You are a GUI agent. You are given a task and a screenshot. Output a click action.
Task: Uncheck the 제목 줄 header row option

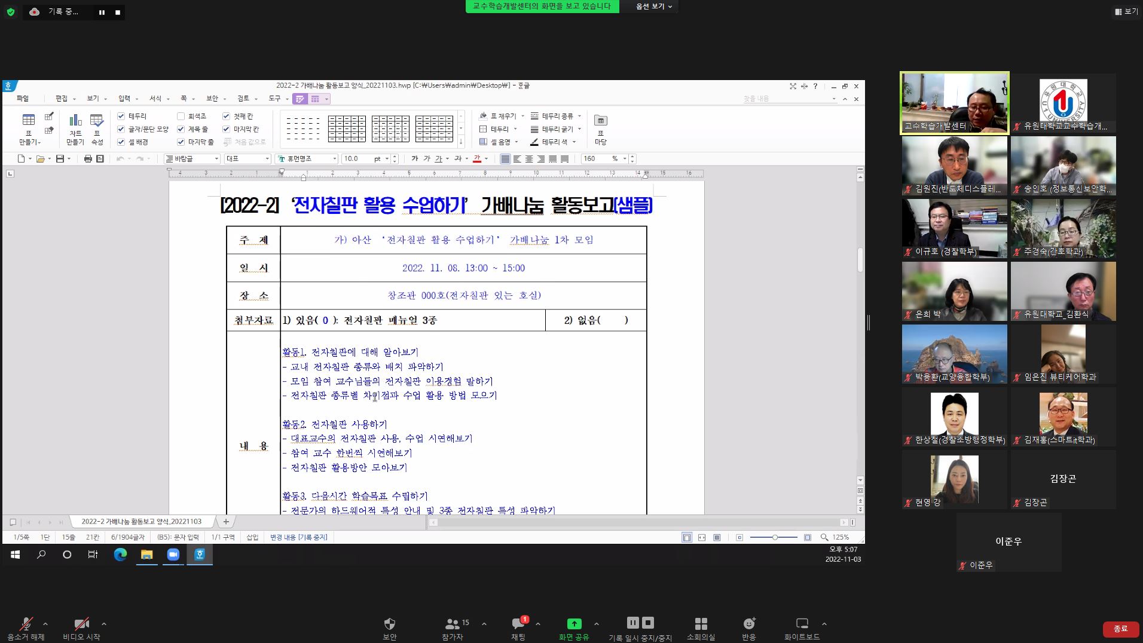click(181, 129)
